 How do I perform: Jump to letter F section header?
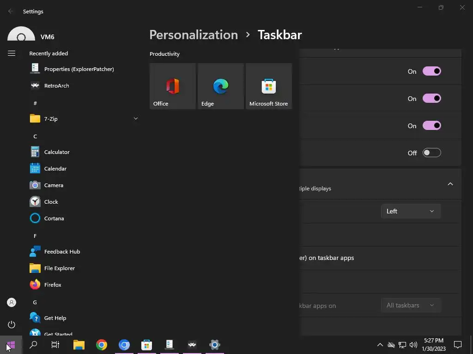coord(35,236)
